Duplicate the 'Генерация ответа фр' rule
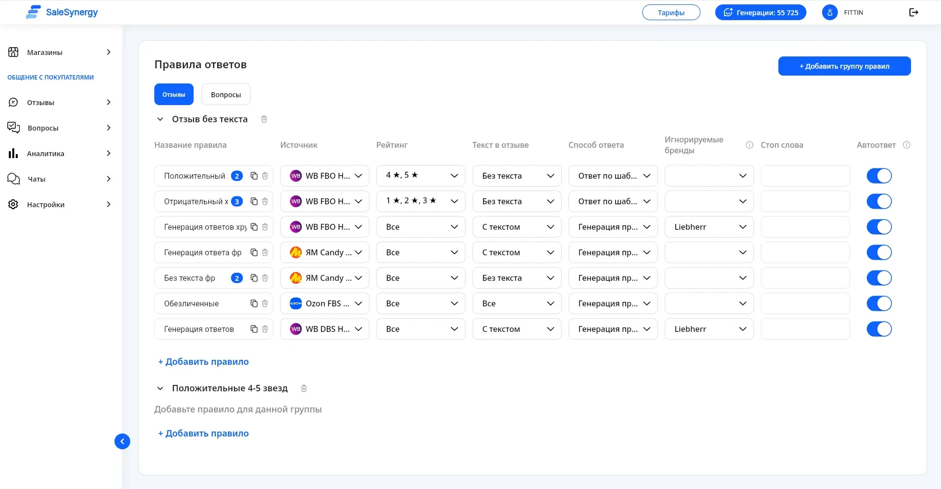The image size is (941, 489). pyautogui.click(x=254, y=252)
